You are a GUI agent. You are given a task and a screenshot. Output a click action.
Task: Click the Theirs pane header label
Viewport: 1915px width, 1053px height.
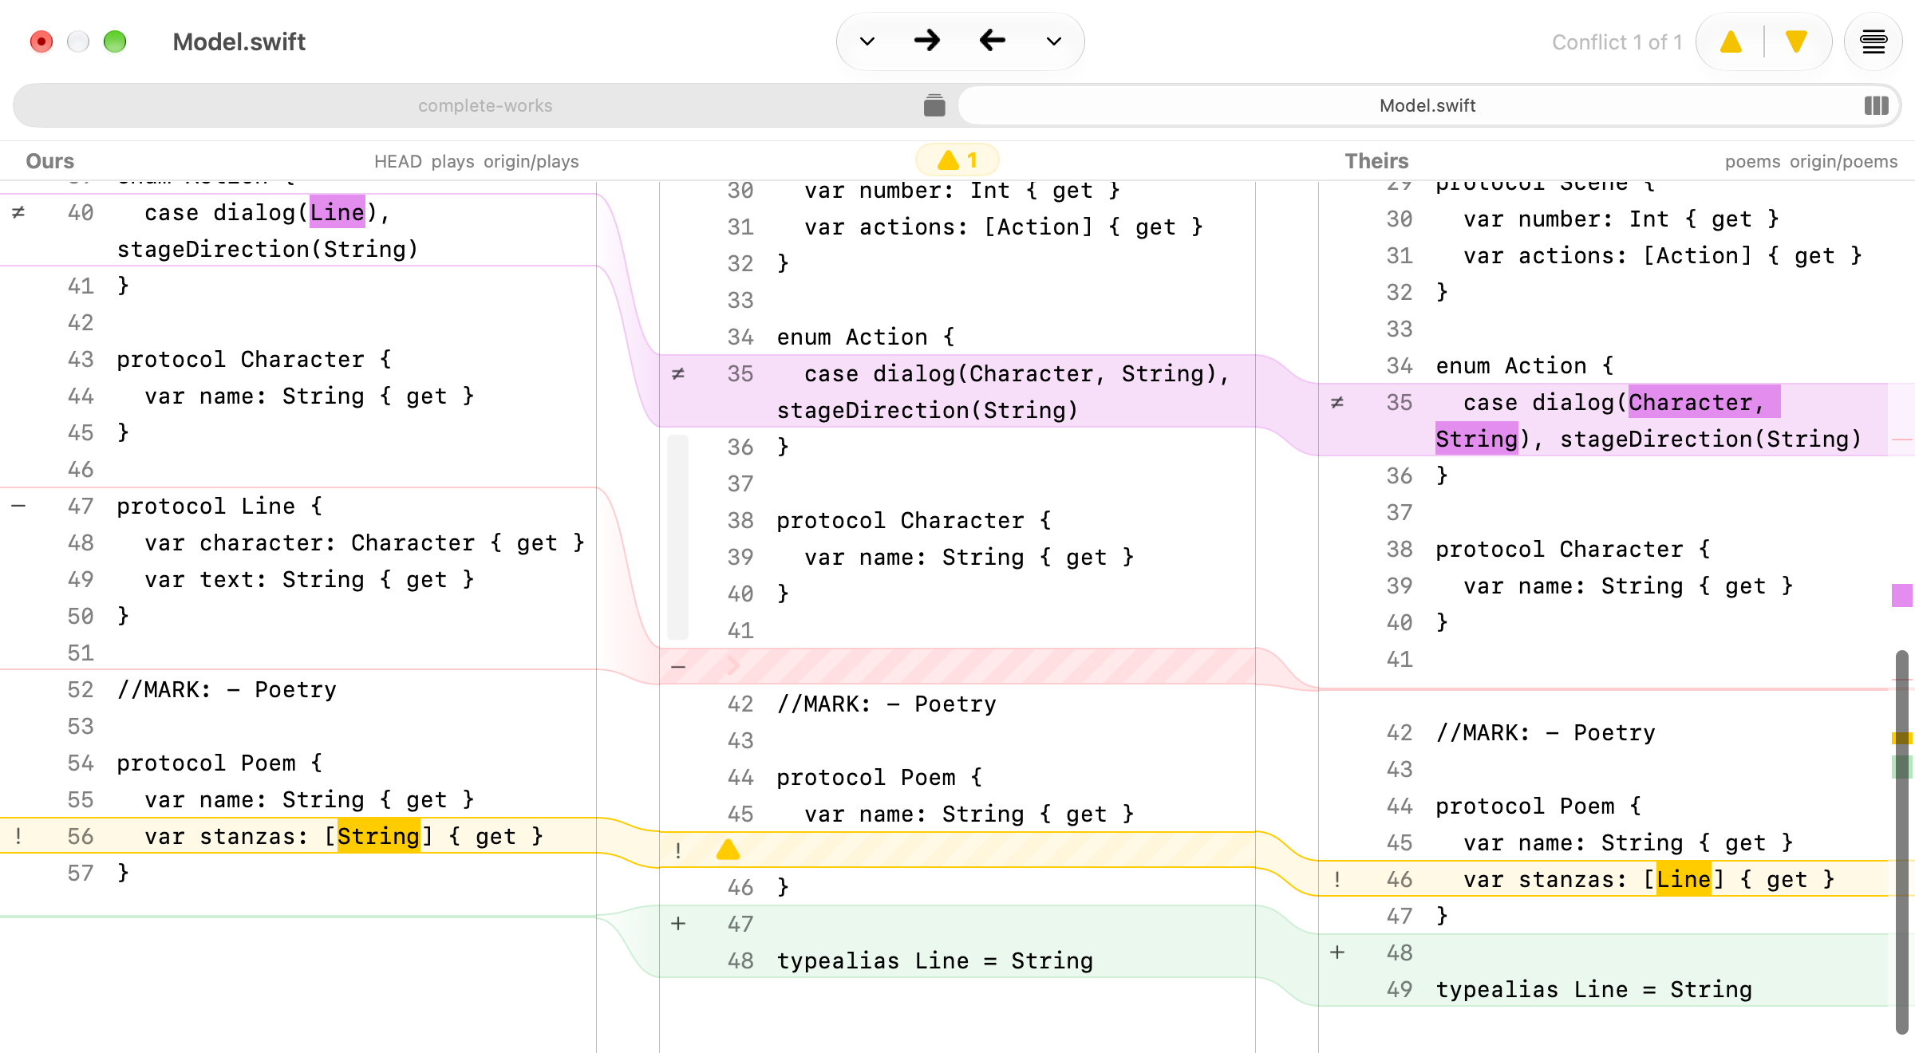(1376, 161)
